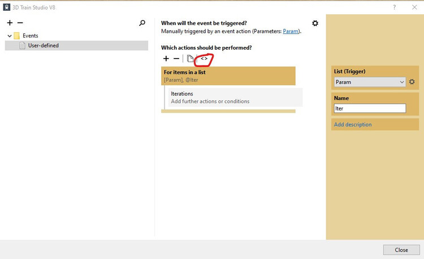This screenshot has width=424, height=259.
Task: Open trigger settings gear icon
Action: [315, 23]
